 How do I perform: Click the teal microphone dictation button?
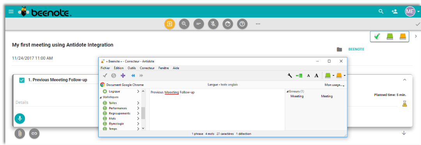coord(19,118)
